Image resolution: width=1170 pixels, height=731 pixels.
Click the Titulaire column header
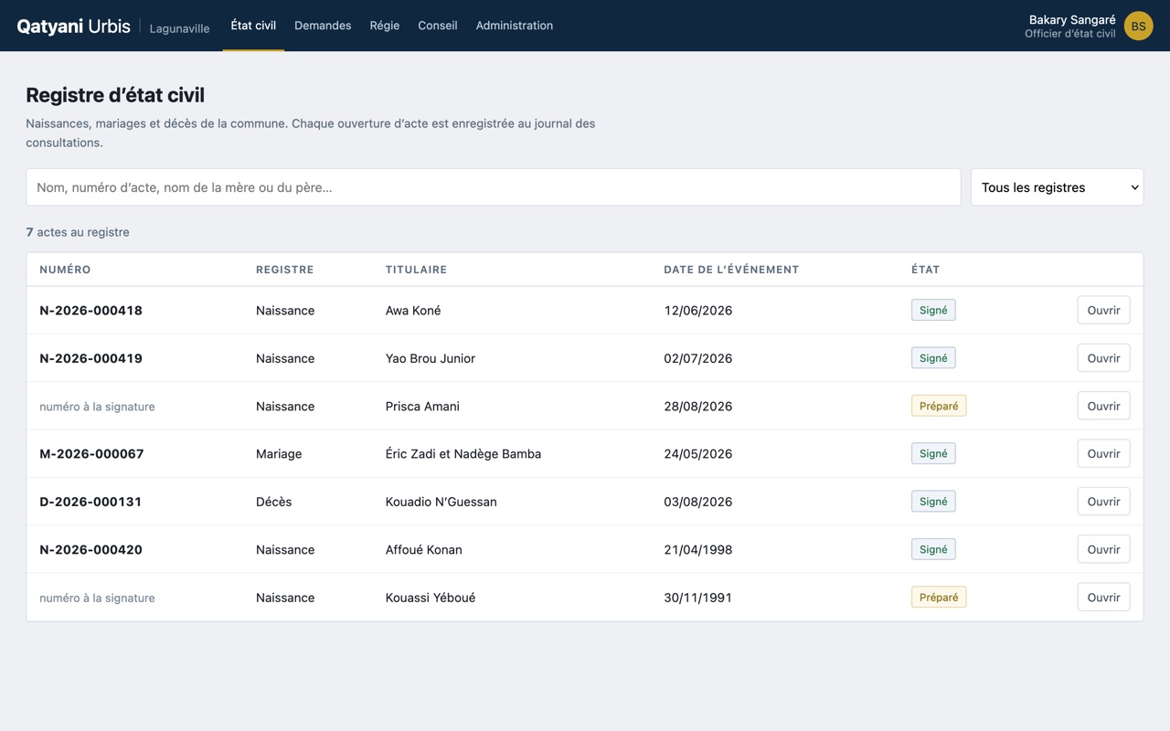pos(416,270)
